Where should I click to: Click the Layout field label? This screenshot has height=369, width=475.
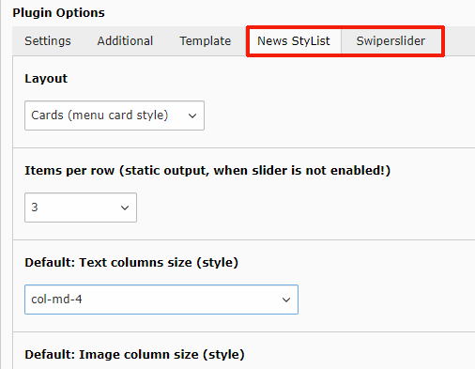(46, 79)
